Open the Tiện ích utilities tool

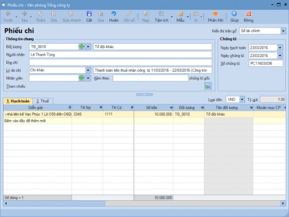pos(161,16)
